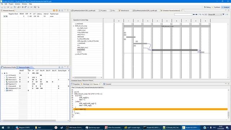Image resolution: width=231 pixels, height=130 pixels.
Task: Open the Focus Off dropdown
Action: pos(215,14)
